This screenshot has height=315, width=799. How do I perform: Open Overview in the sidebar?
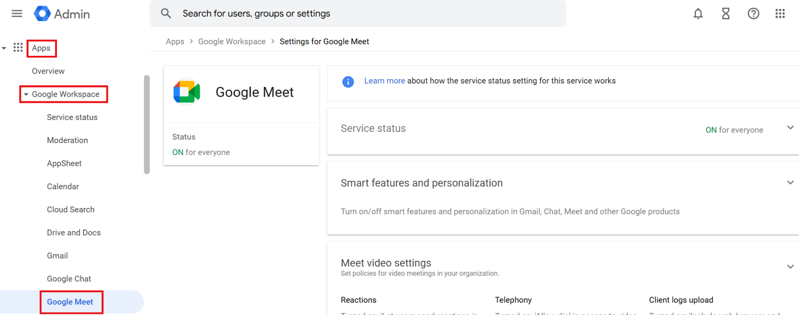[x=48, y=71]
